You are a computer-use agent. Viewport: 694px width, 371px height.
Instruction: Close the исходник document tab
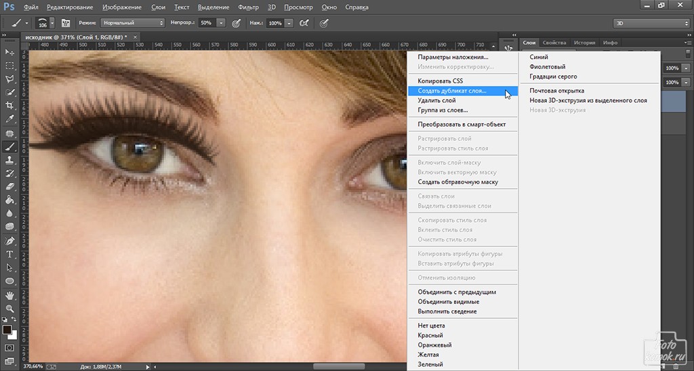pyautogui.click(x=136, y=37)
